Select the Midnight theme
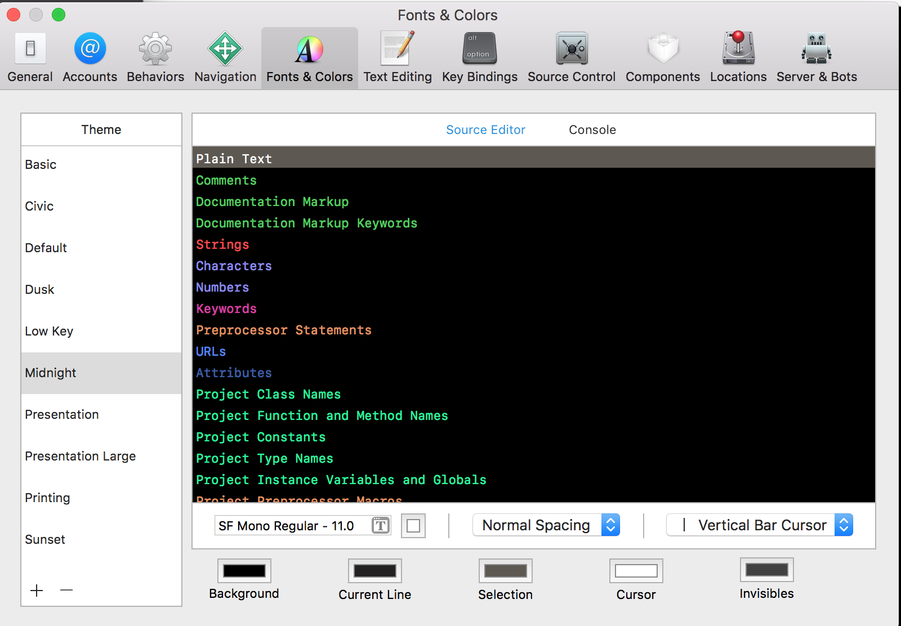This screenshot has width=901, height=626. click(51, 373)
